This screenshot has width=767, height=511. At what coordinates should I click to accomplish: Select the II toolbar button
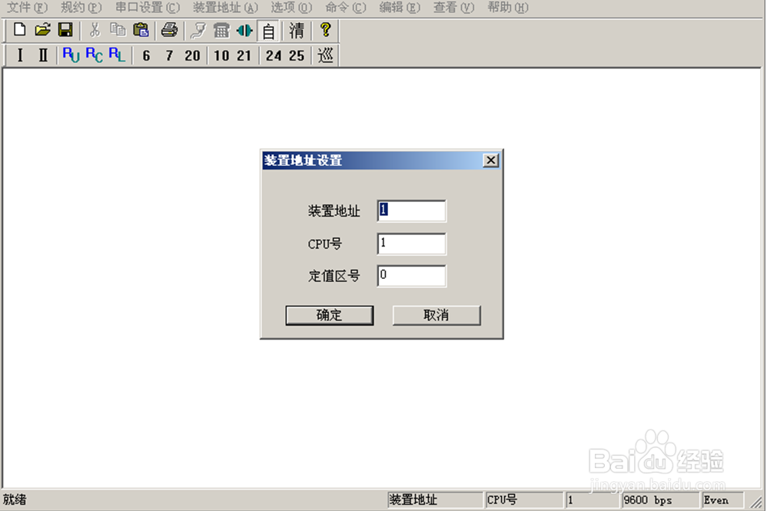(43, 55)
